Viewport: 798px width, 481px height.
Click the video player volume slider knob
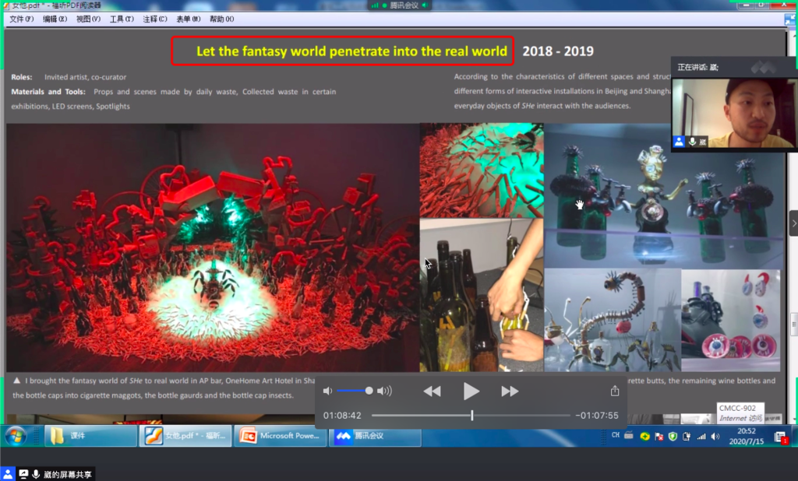[369, 391]
